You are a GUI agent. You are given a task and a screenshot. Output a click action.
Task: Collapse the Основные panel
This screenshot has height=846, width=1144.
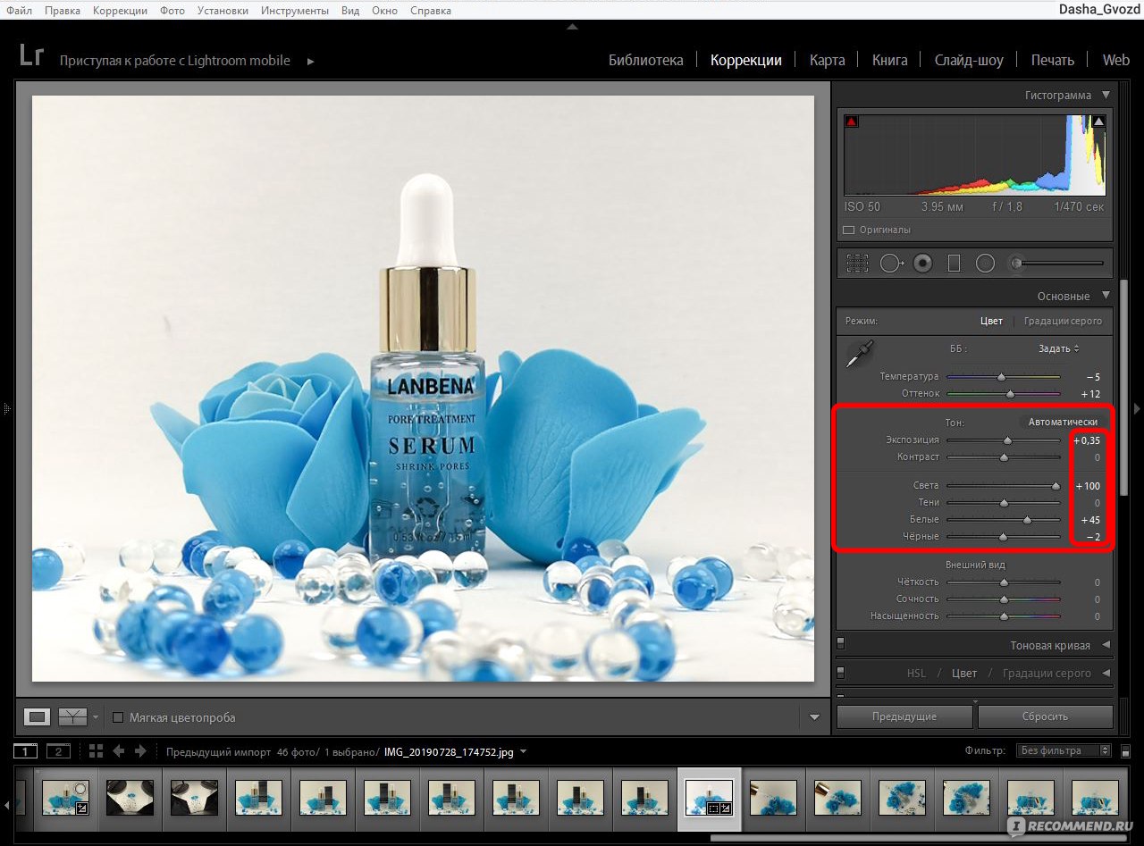click(1106, 296)
